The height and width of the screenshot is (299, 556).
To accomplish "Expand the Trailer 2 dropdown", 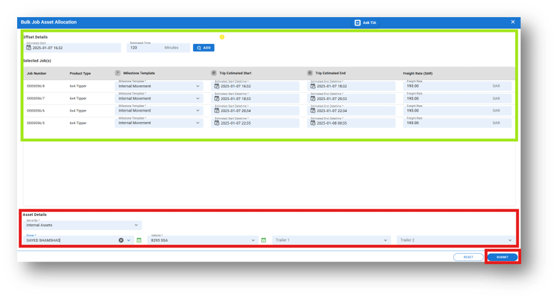I will (x=456, y=240).
